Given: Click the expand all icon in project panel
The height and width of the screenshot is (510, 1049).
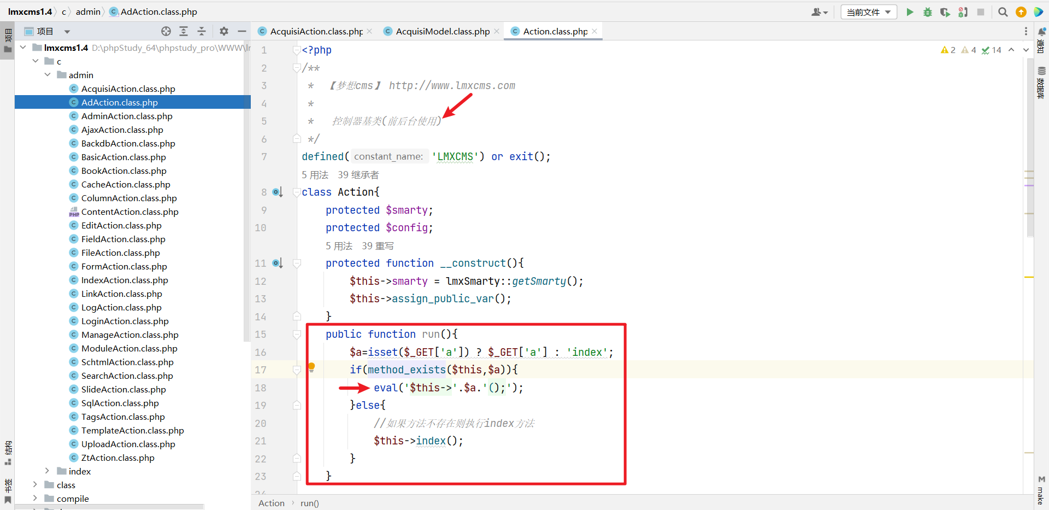Looking at the screenshot, I should point(184,31).
